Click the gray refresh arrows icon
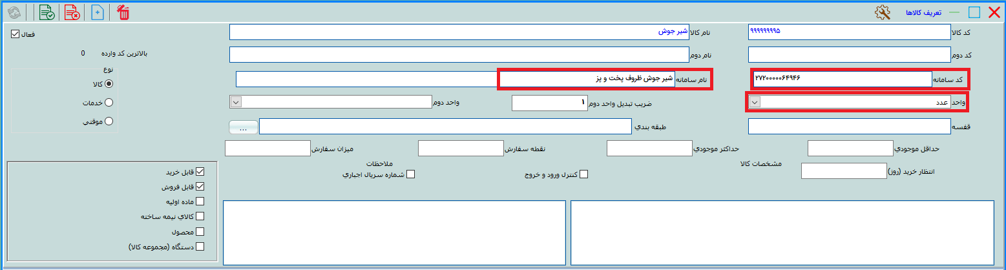The height and width of the screenshot is (270, 1006). tap(13, 12)
